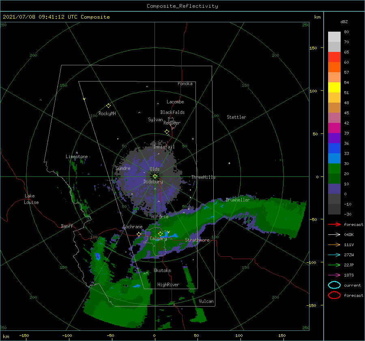This screenshot has width=365, height=341.
Task: Select the bright green 20-30 dBZ swatch
Action: [334, 169]
